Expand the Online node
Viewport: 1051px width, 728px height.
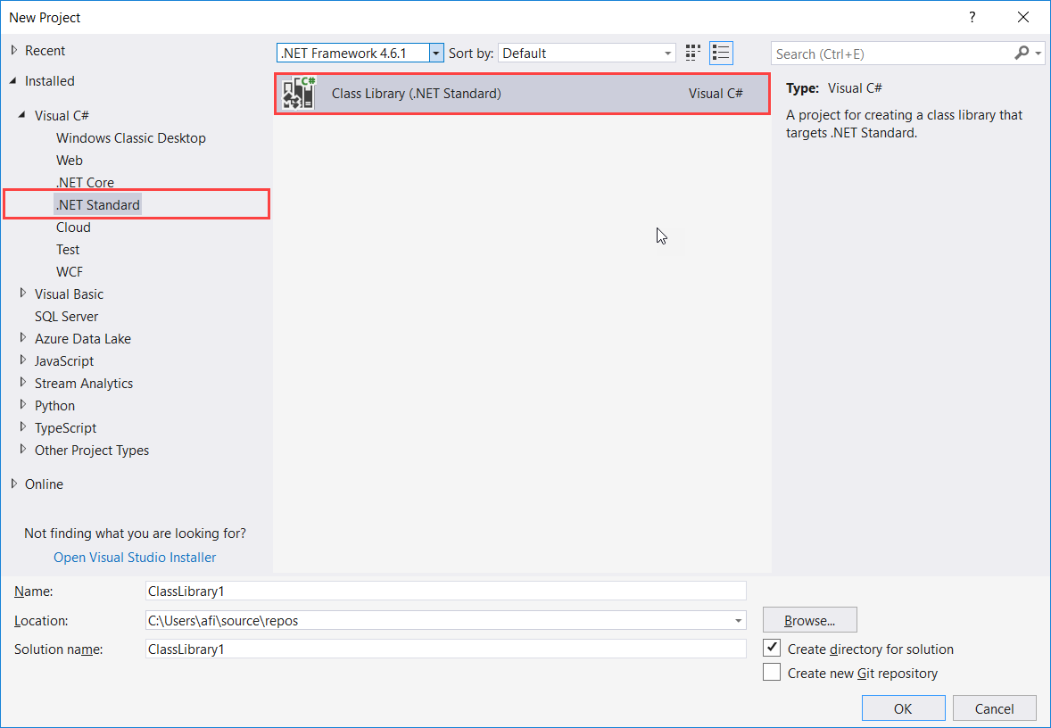click(x=14, y=484)
